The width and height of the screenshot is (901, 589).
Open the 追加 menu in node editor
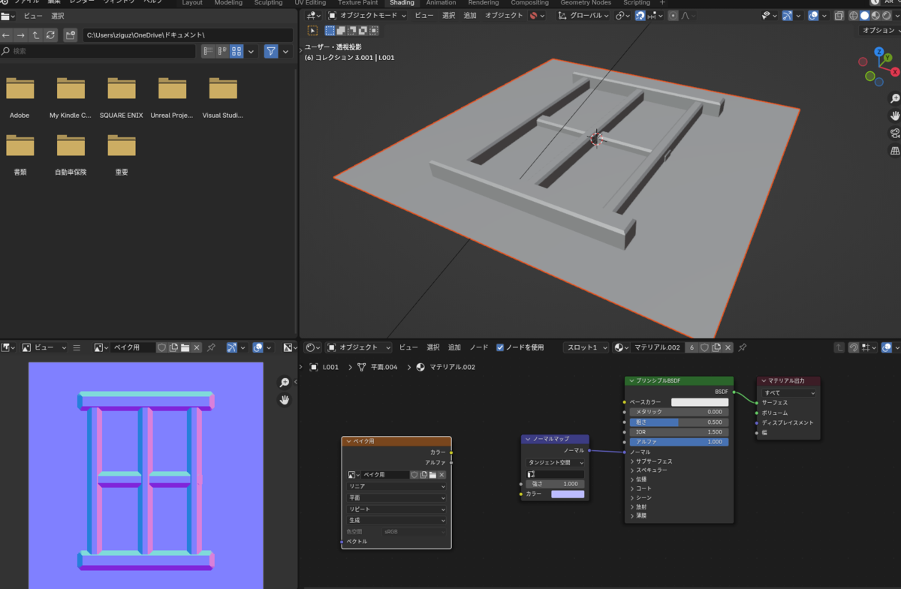454,347
